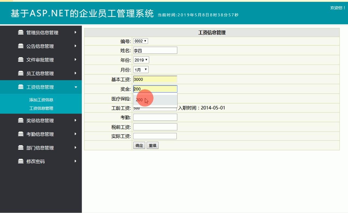Viewport: 348px width, 213px height.
Task: Expand the 考勤信息管理 arrow
Action: coord(75,134)
